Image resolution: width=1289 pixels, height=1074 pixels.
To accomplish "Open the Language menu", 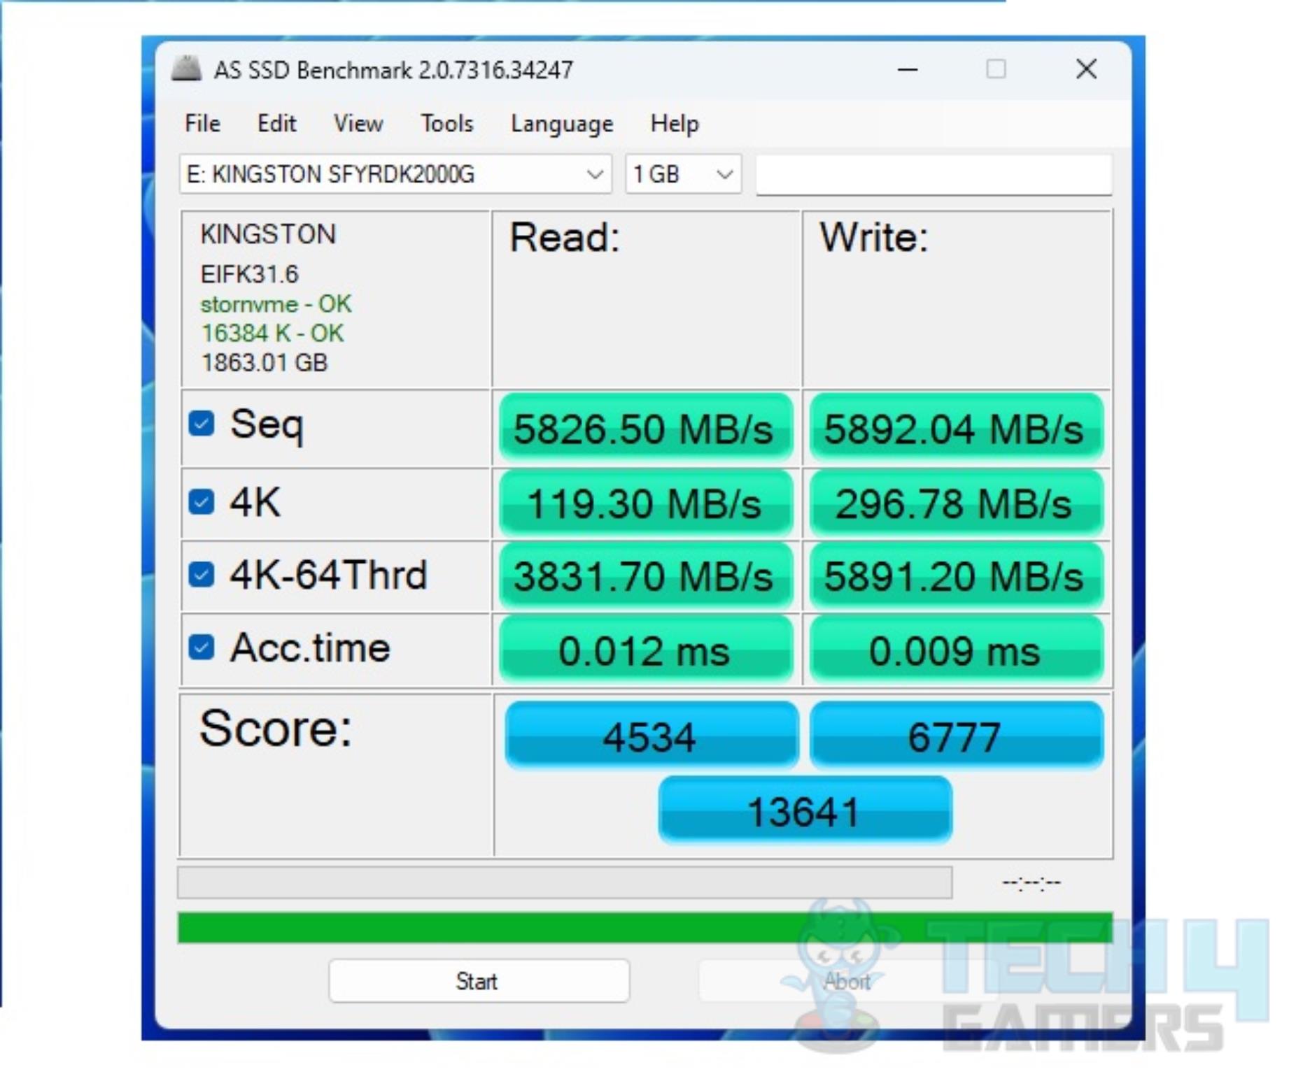I will (x=562, y=124).
